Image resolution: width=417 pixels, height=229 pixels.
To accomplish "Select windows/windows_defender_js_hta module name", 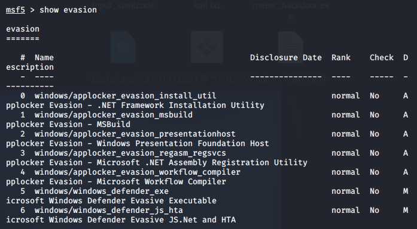I will [x=108, y=211].
